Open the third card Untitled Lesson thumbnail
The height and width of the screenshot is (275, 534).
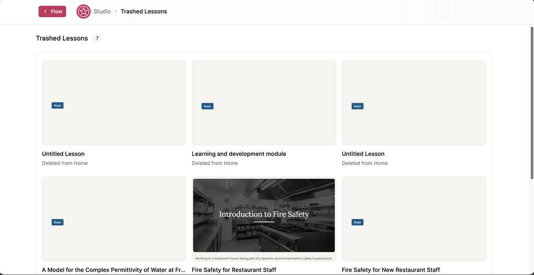[x=414, y=103]
